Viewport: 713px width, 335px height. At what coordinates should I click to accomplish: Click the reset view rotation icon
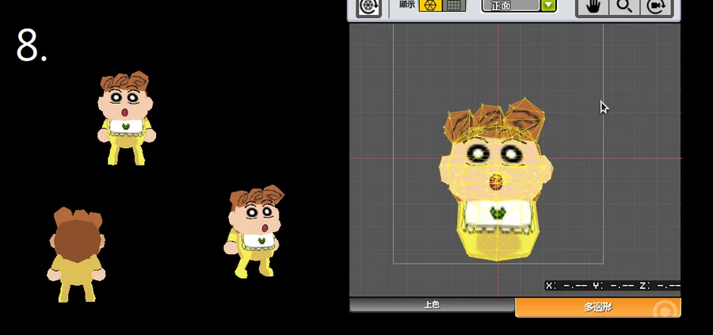tap(368, 6)
